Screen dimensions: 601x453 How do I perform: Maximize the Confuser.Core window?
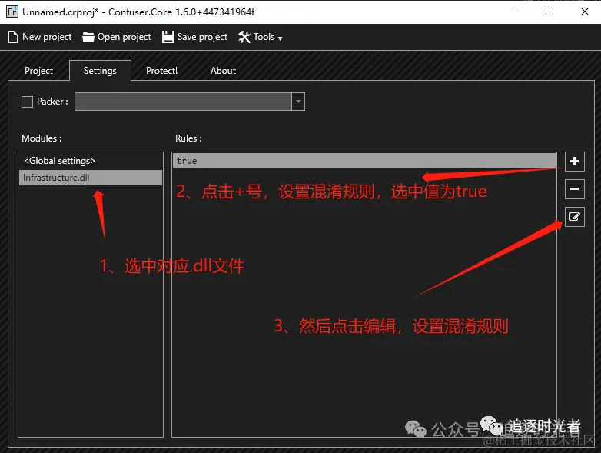[x=550, y=12]
